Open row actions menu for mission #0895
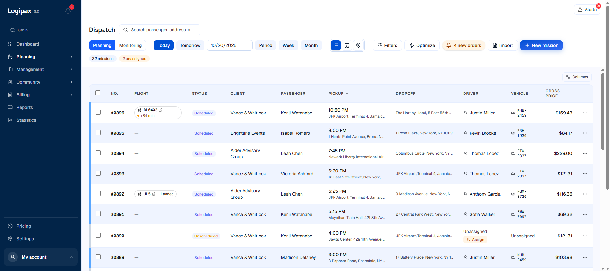Screen dimensions: 610x271 pyautogui.click(x=585, y=133)
